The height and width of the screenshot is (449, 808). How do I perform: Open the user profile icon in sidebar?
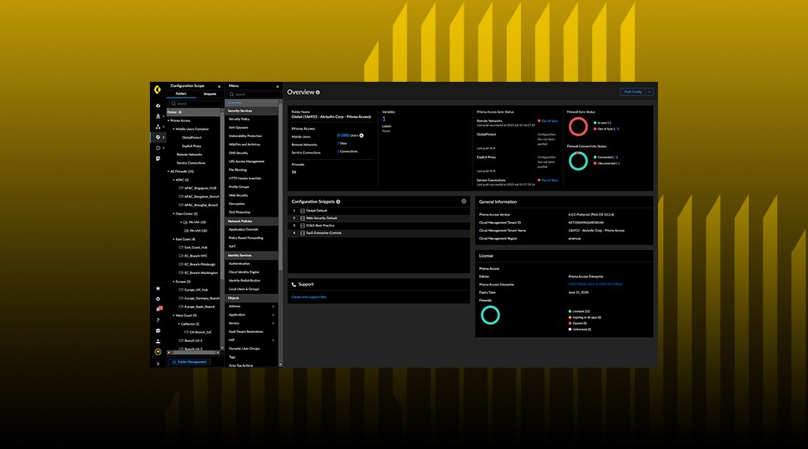158,341
